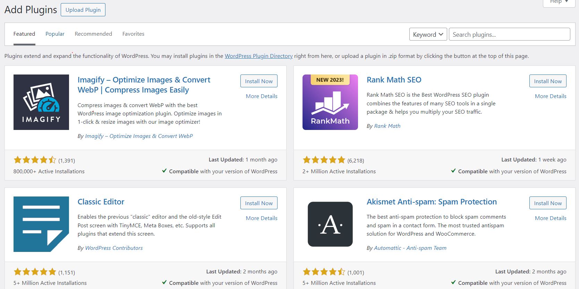579x289 pixels.
Task: Click Imagify Last Updated 1 month ago
Action: click(243, 160)
